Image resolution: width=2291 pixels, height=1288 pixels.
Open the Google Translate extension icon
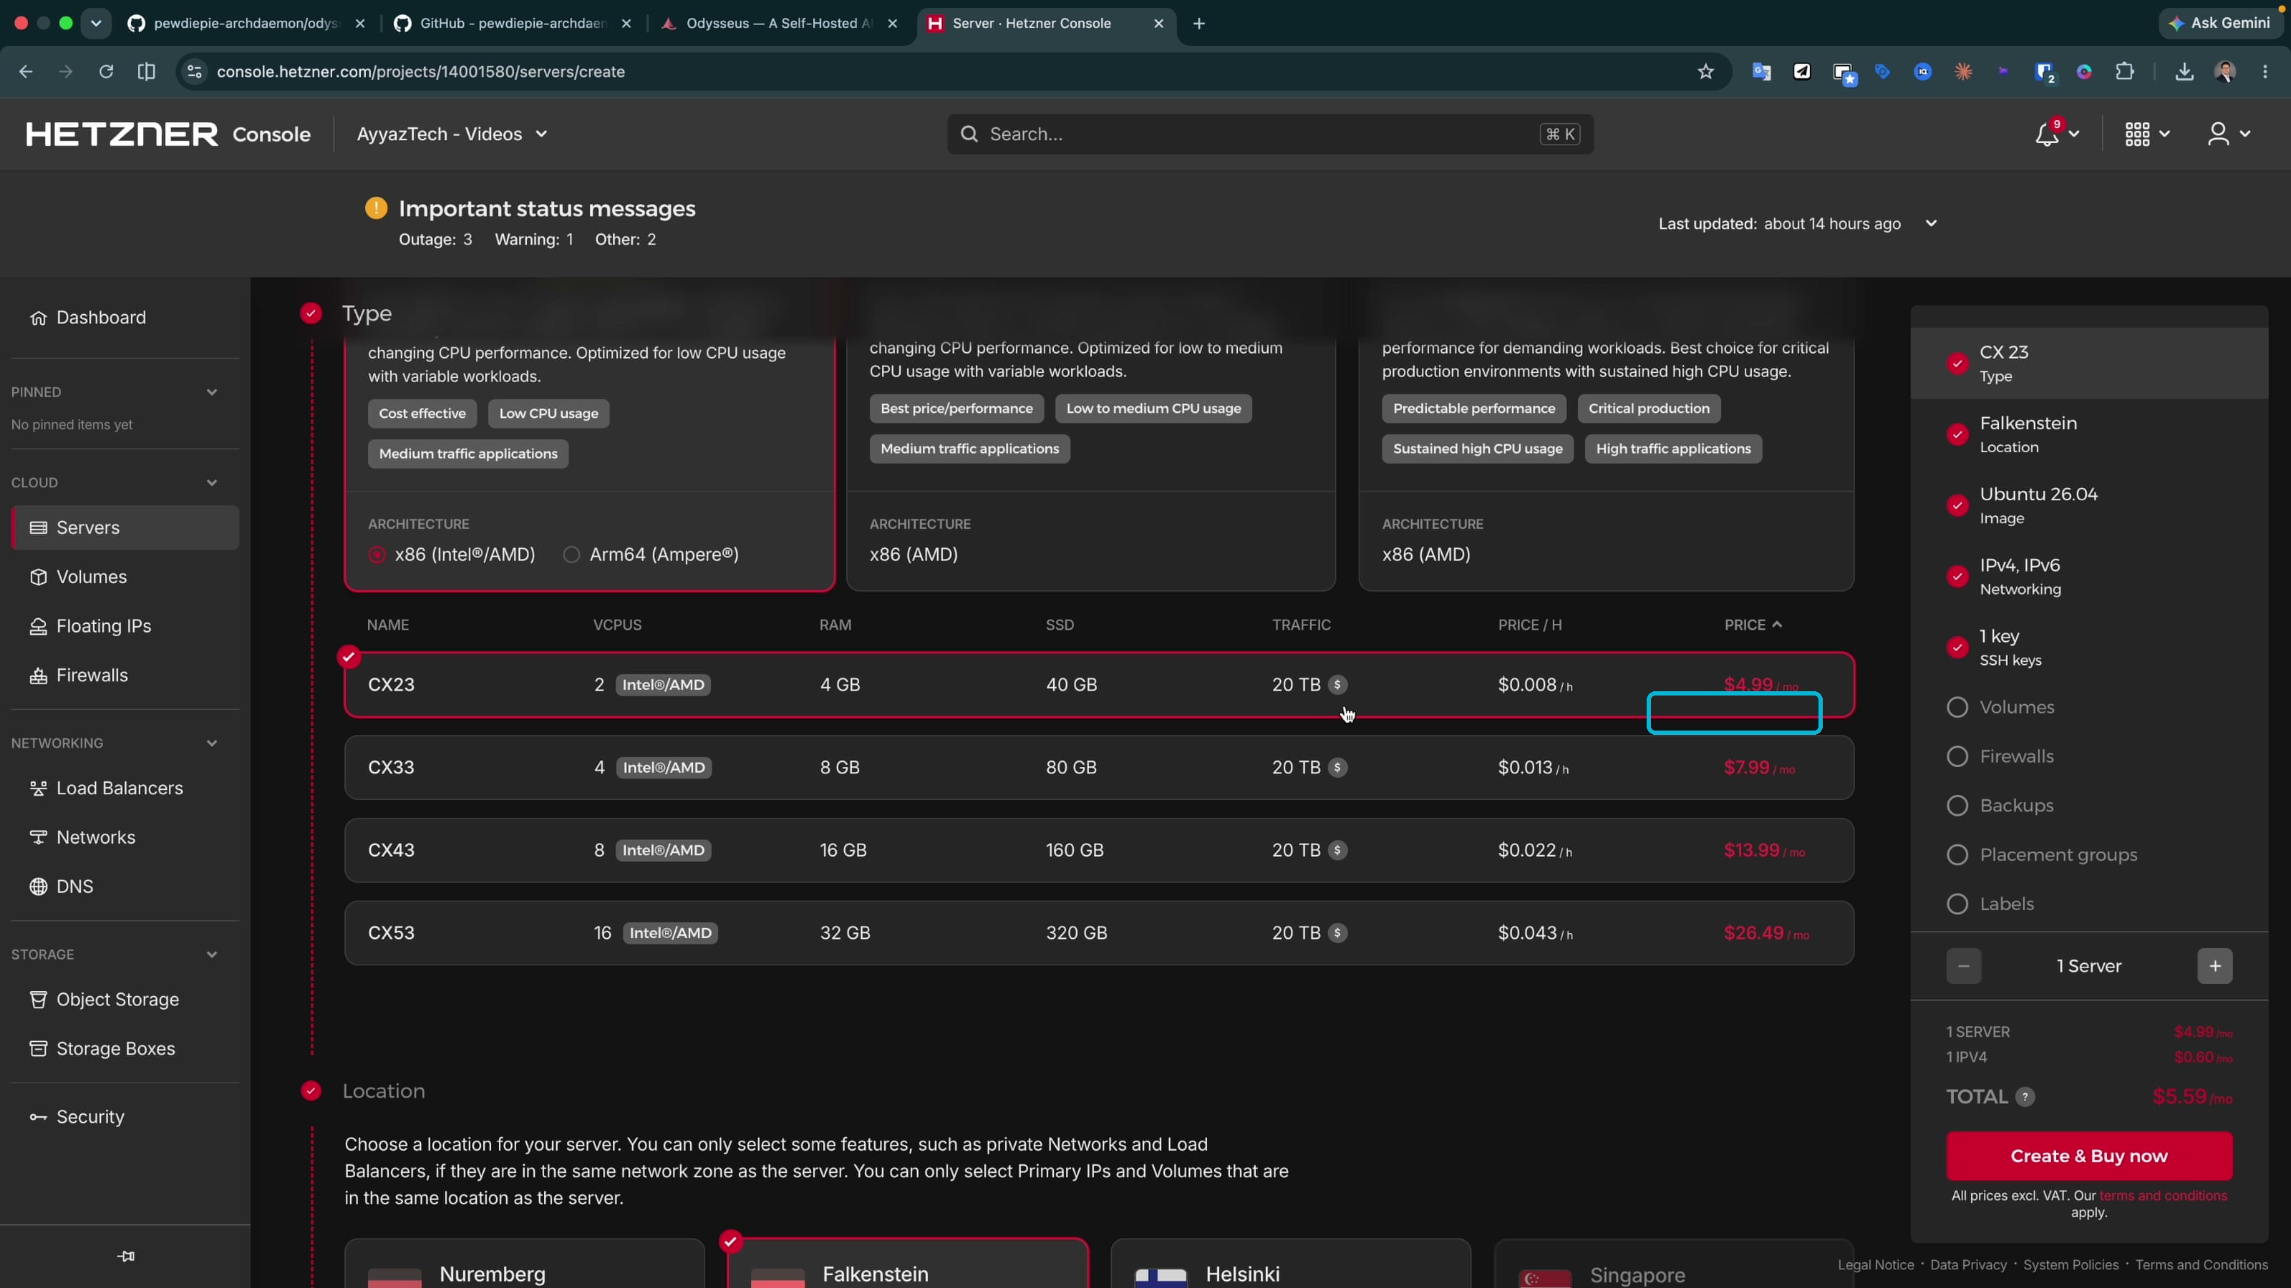coord(1761,72)
